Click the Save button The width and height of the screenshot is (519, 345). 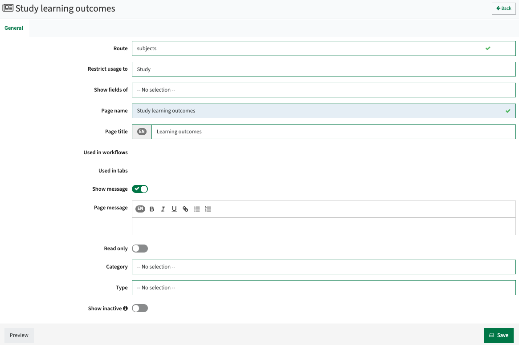(499, 335)
